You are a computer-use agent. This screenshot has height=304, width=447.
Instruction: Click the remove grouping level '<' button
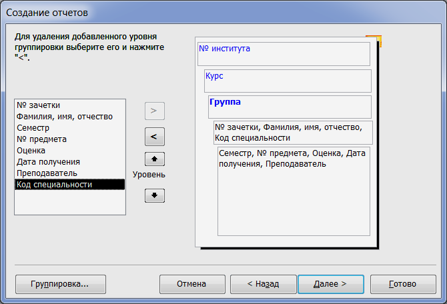coord(155,137)
